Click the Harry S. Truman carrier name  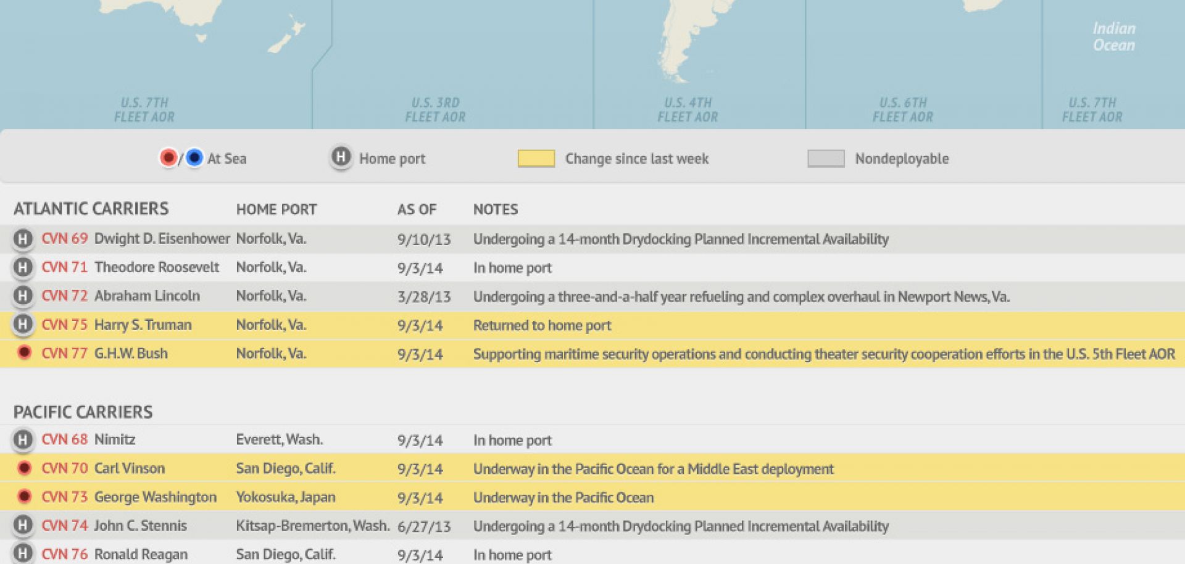click(x=143, y=325)
